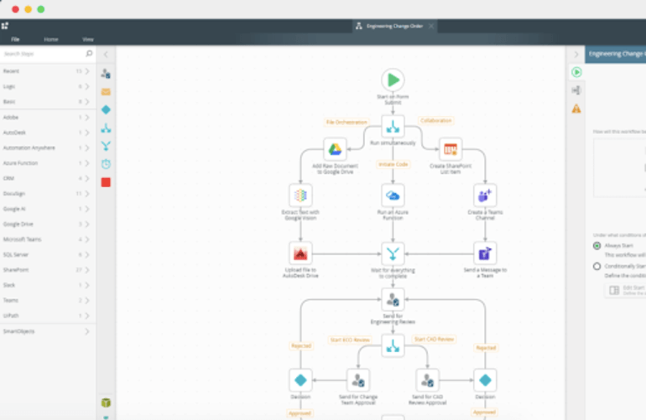The width and height of the screenshot is (646, 420).
Task: Pick the red stop square in favorites strip
Action: [x=106, y=182]
